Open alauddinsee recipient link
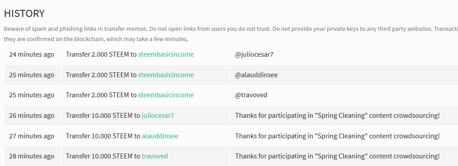Screen dimensions: 458x166 tap(160, 136)
